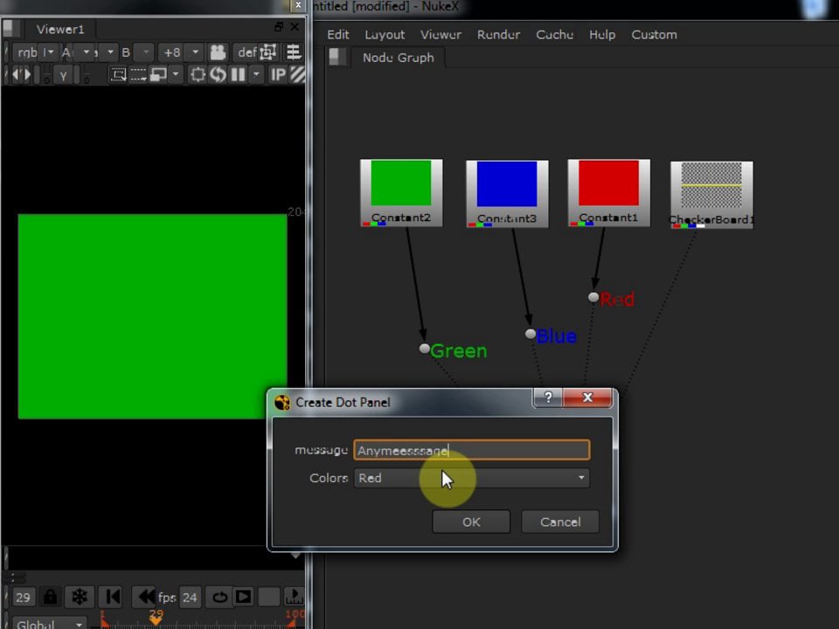Open dropdown next to proxy mode icon
Viewport: 839px width, 629px height.
pos(176,75)
